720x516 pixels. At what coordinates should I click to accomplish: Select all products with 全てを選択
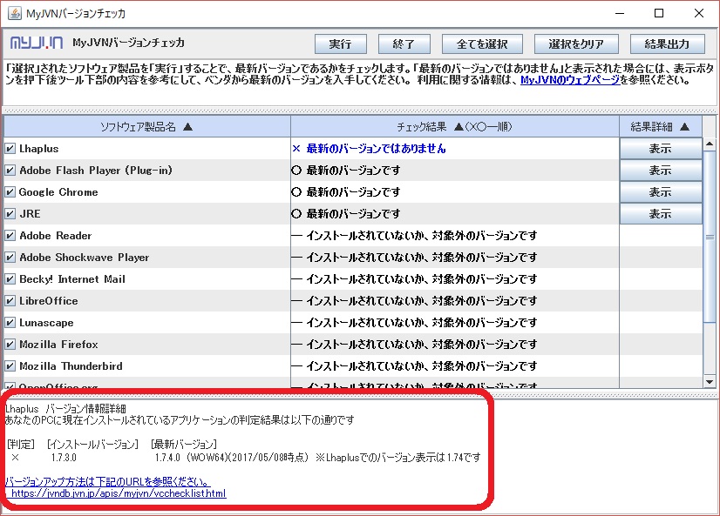482,44
